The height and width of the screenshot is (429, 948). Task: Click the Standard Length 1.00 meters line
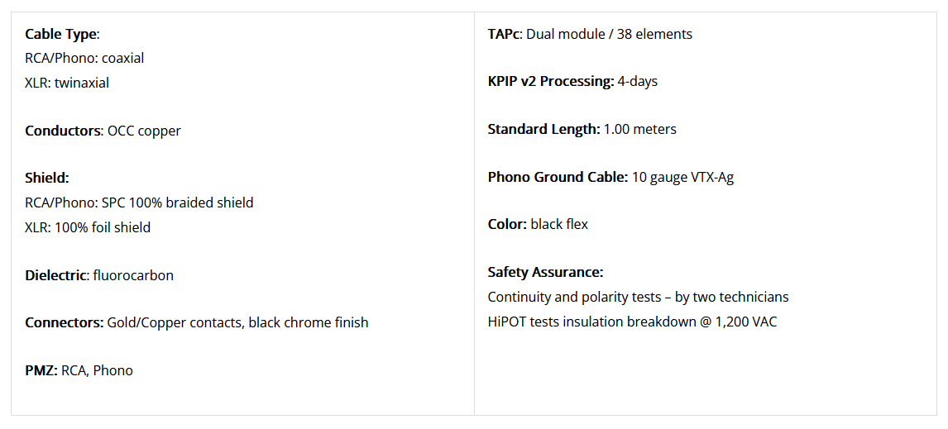coord(582,129)
